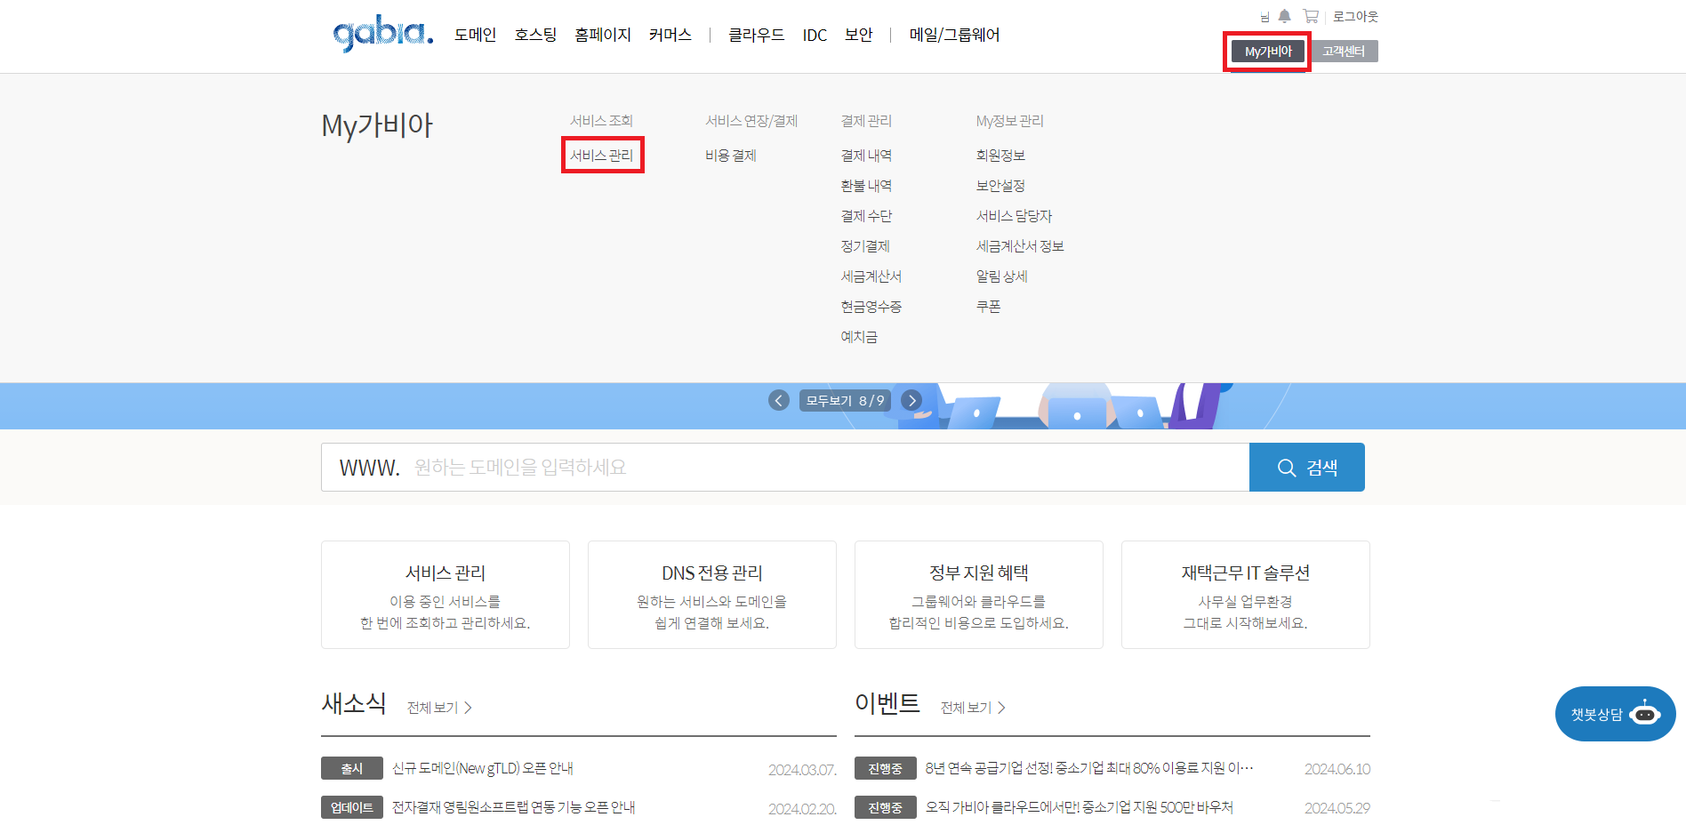Open the 호스팅 menu
Image resolution: width=1686 pixels, height=833 pixels.
535,35
